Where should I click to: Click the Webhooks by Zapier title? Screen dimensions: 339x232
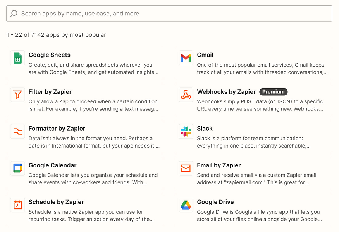[226, 92]
